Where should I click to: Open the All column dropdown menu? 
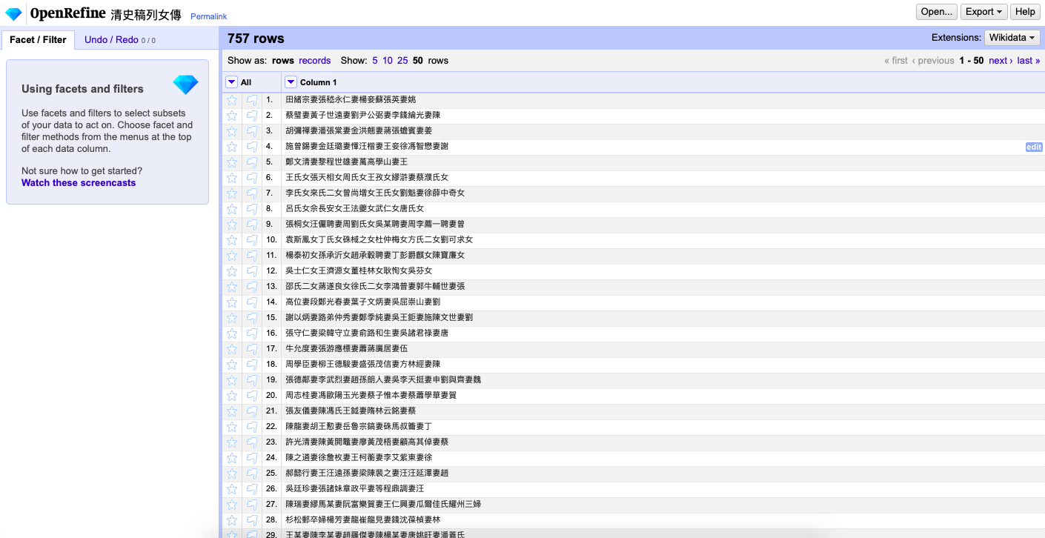click(x=232, y=82)
